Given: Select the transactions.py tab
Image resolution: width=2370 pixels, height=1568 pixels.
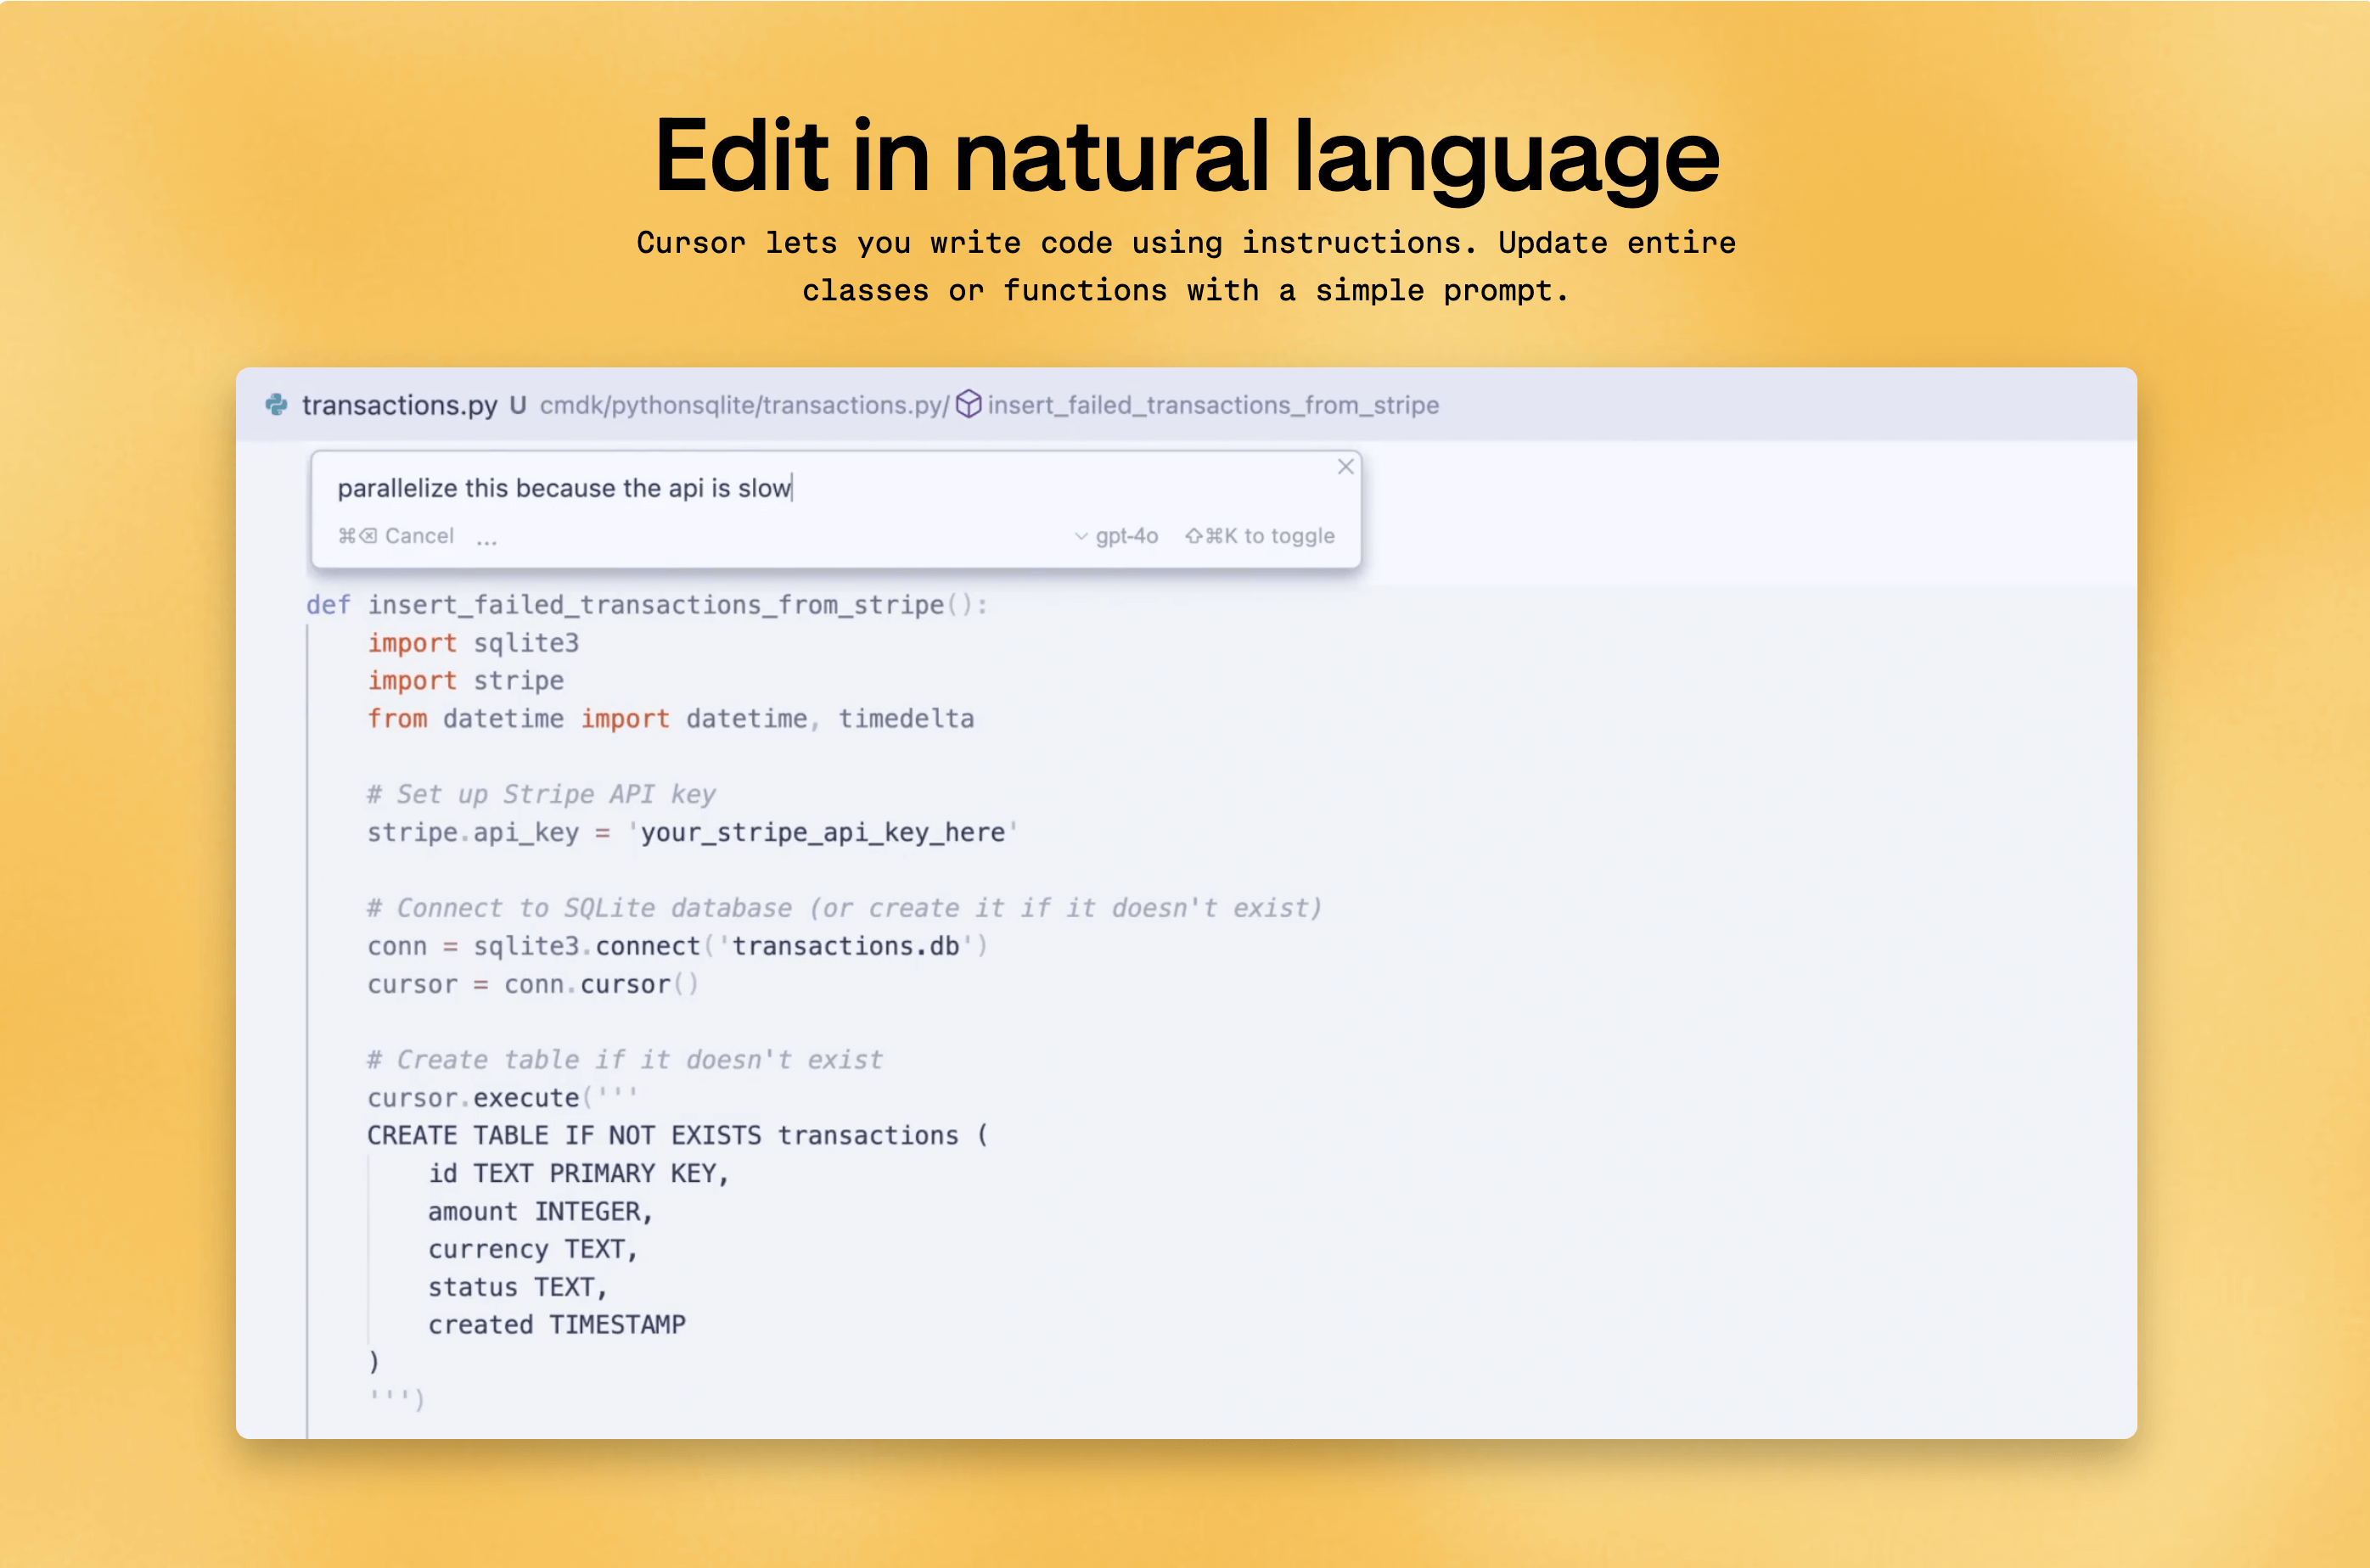Looking at the screenshot, I should [x=399, y=405].
